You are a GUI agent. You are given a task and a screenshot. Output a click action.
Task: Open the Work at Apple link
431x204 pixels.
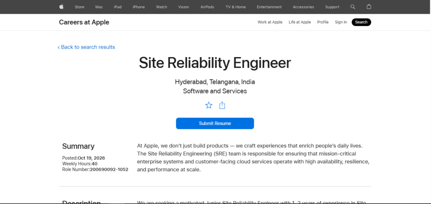270,22
